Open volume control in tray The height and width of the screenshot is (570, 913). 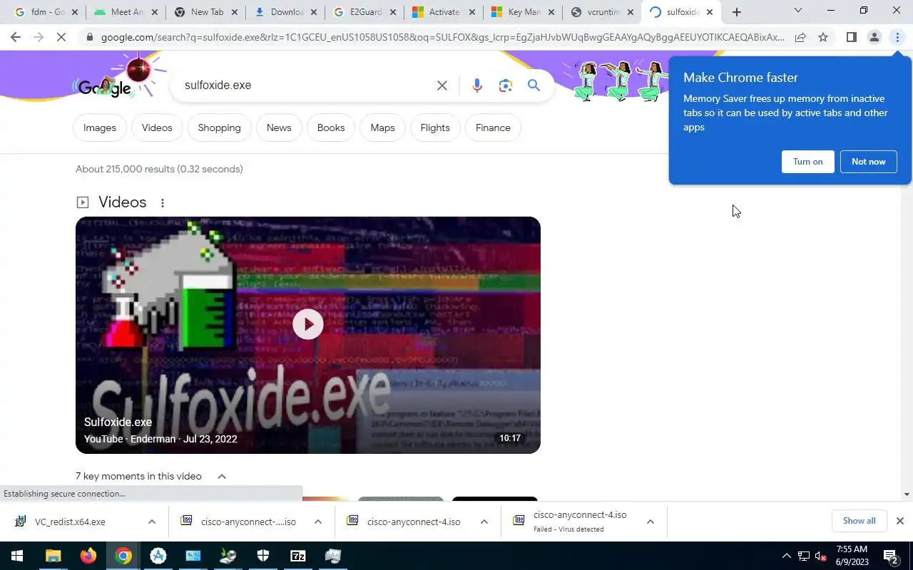click(x=820, y=556)
